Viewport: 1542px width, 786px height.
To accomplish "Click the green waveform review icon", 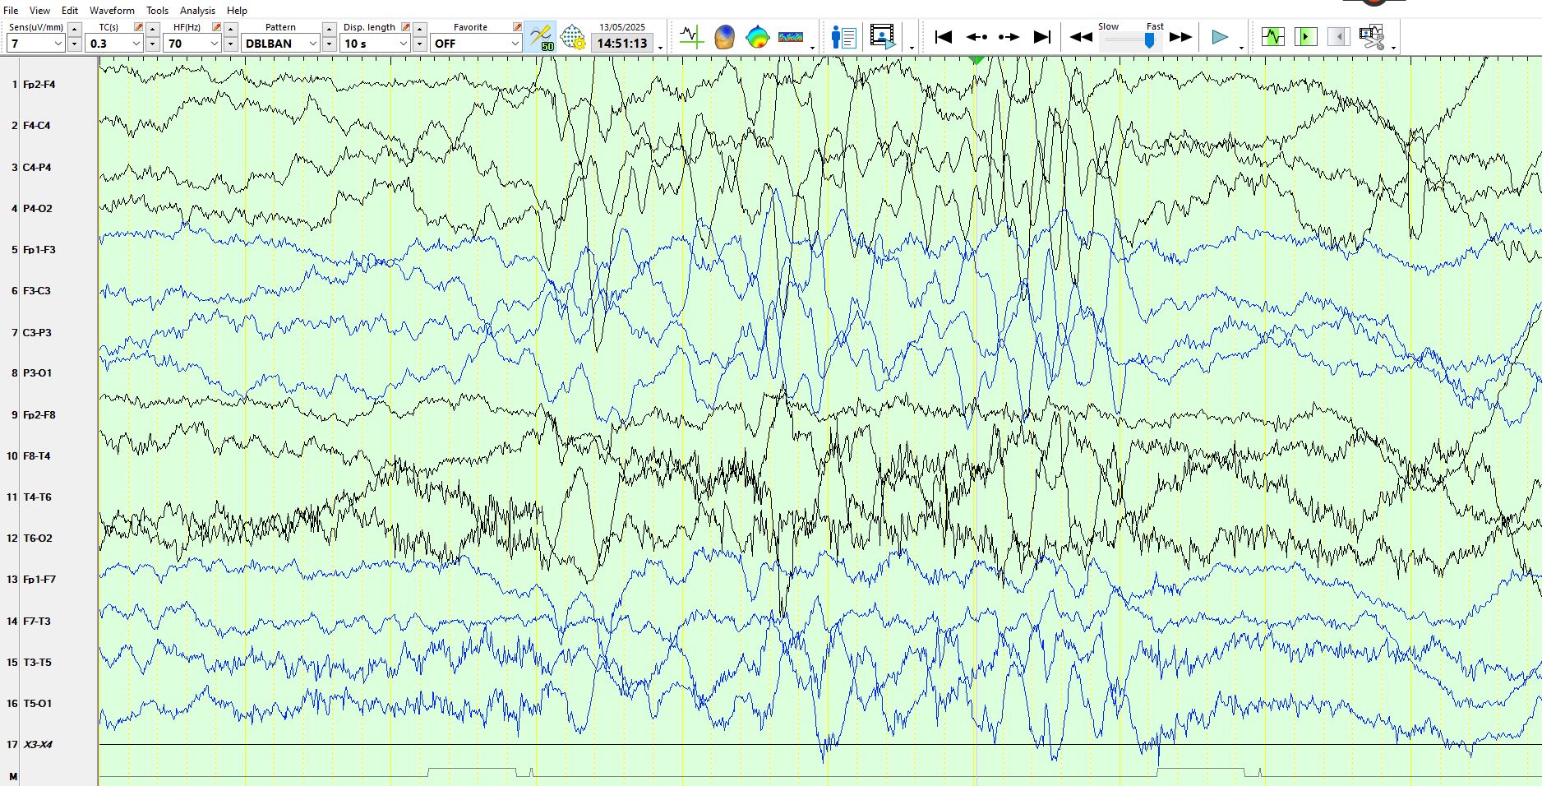I will (1273, 37).
